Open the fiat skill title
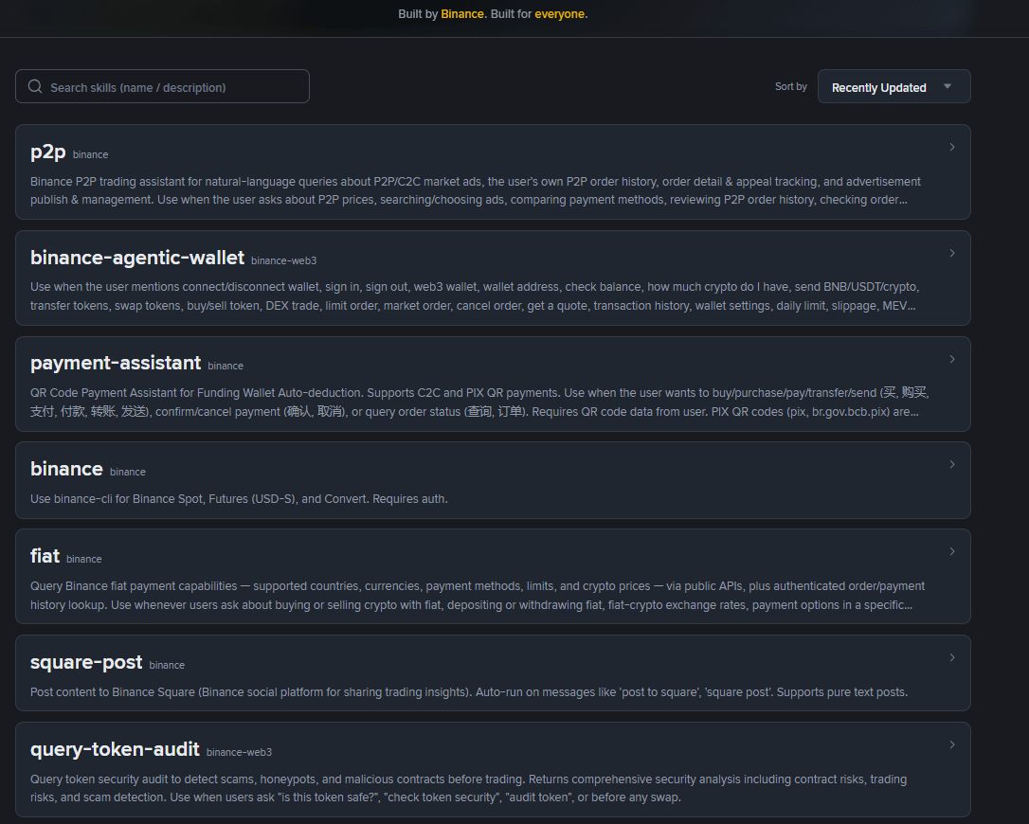This screenshot has height=824, width=1029. (x=45, y=556)
